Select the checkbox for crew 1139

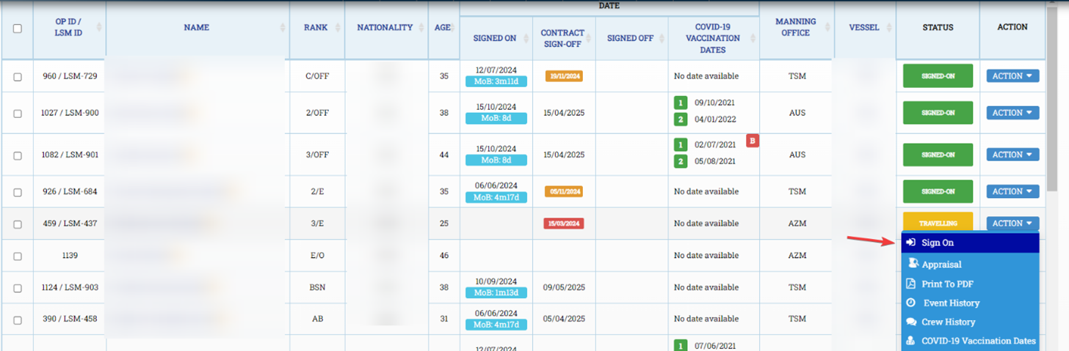coord(18,256)
